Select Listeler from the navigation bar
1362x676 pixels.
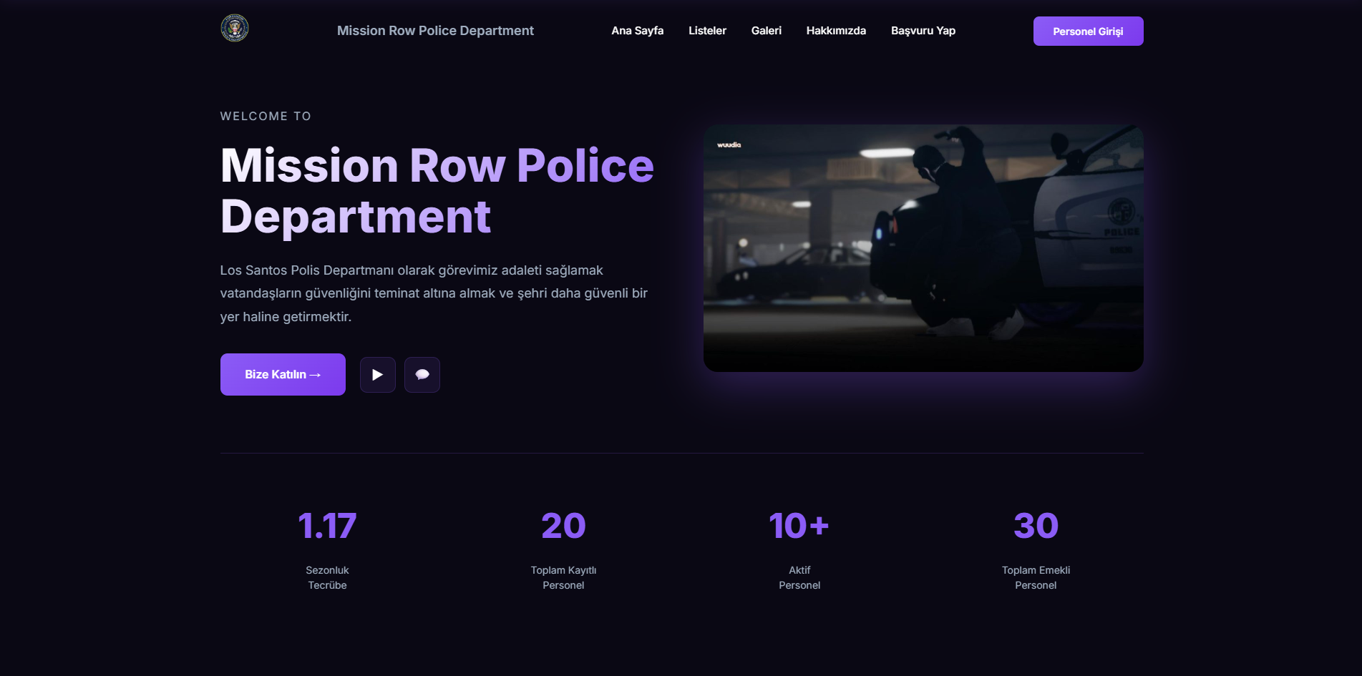click(x=707, y=31)
